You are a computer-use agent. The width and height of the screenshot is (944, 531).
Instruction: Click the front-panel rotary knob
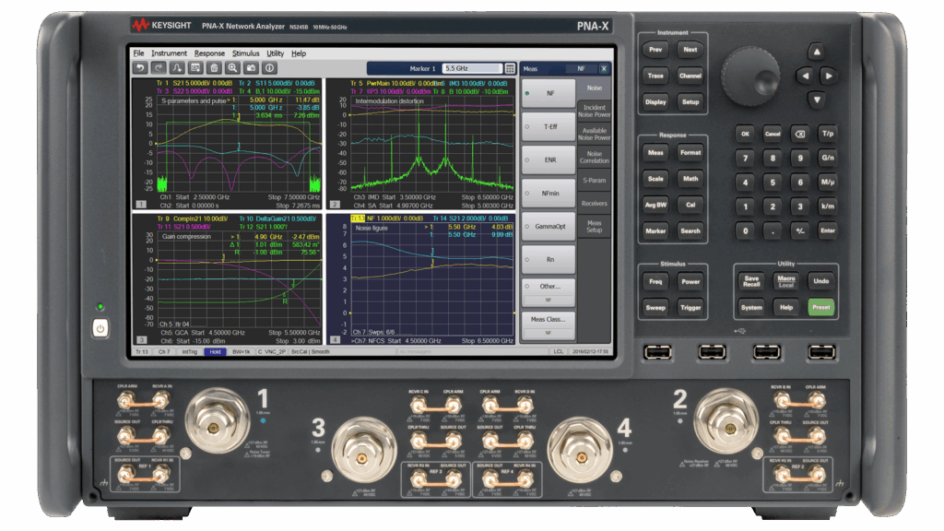point(750,77)
